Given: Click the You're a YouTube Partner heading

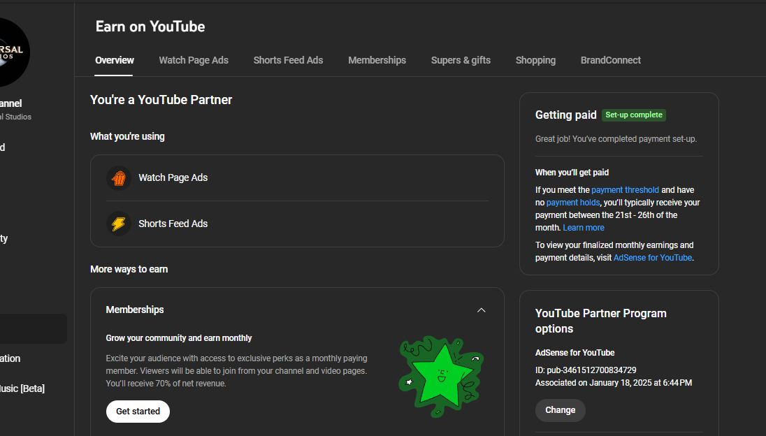Looking at the screenshot, I should pos(161,100).
